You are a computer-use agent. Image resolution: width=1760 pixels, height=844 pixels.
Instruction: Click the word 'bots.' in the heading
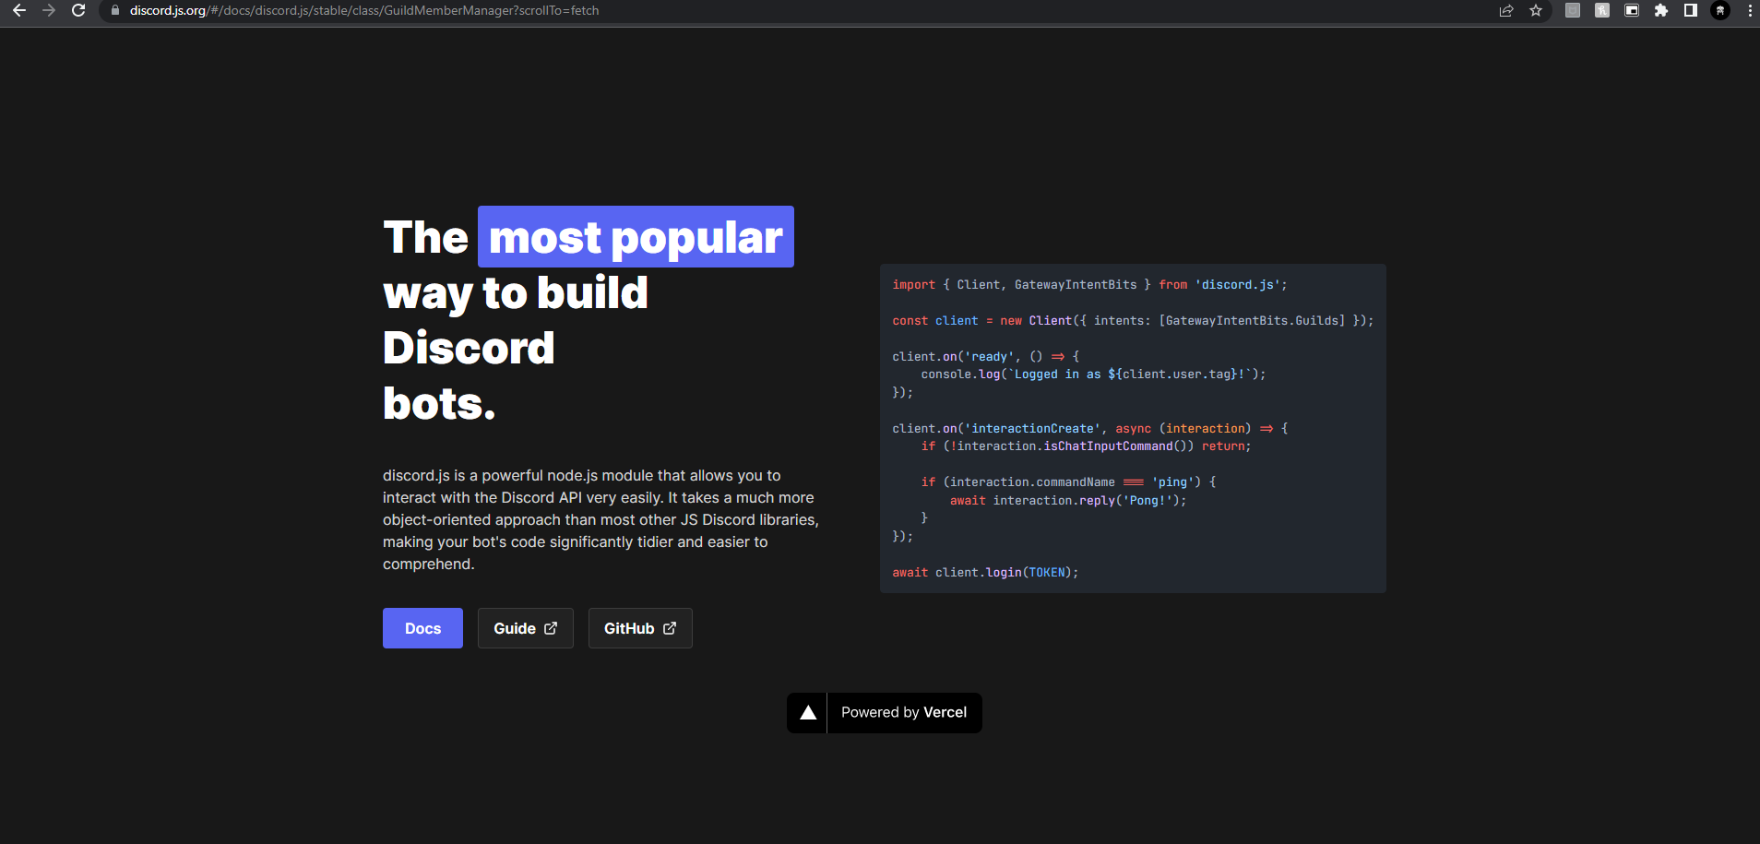click(x=439, y=404)
